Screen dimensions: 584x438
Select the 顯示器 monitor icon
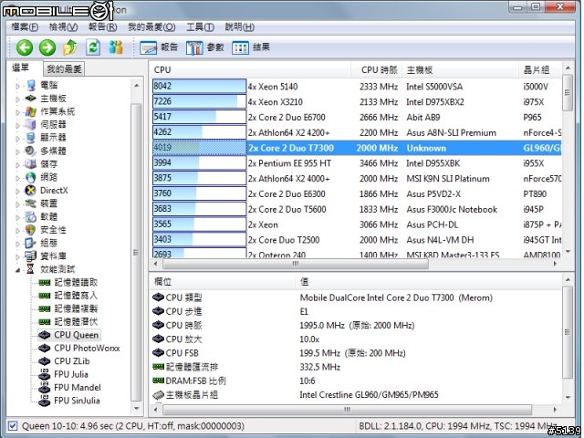30,138
